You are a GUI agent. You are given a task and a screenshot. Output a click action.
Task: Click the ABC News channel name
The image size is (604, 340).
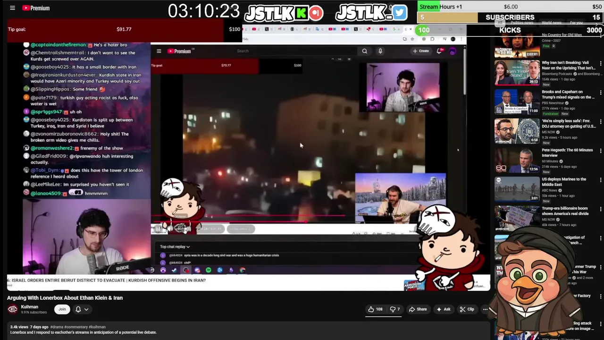pos(550,190)
